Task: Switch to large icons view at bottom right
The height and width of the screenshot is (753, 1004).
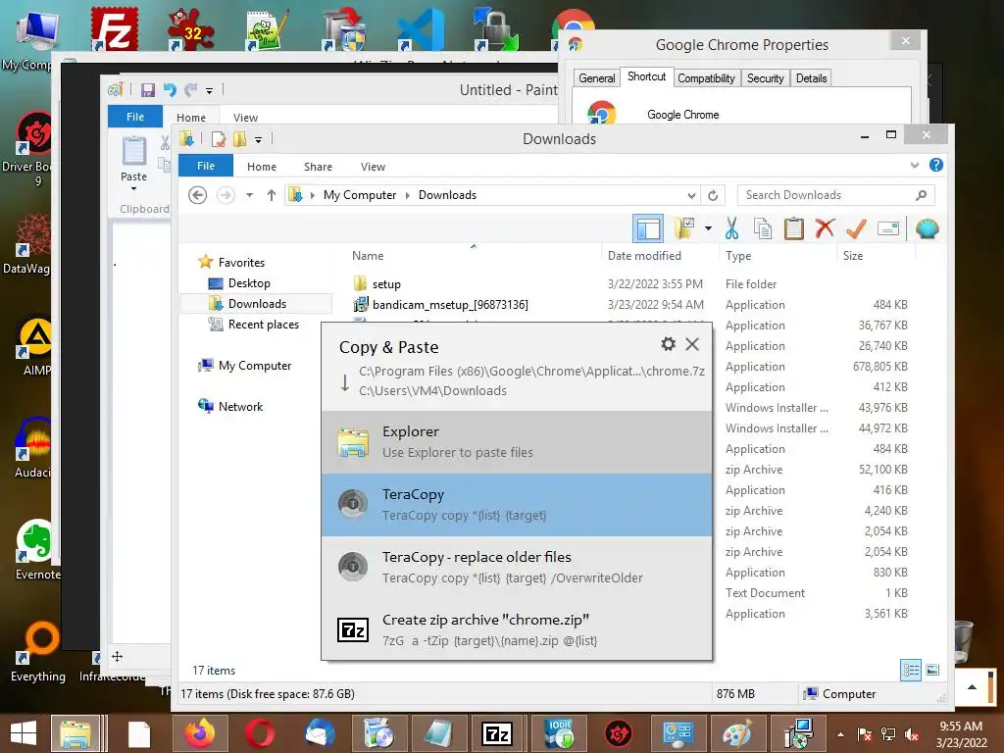Action: pos(933,671)
